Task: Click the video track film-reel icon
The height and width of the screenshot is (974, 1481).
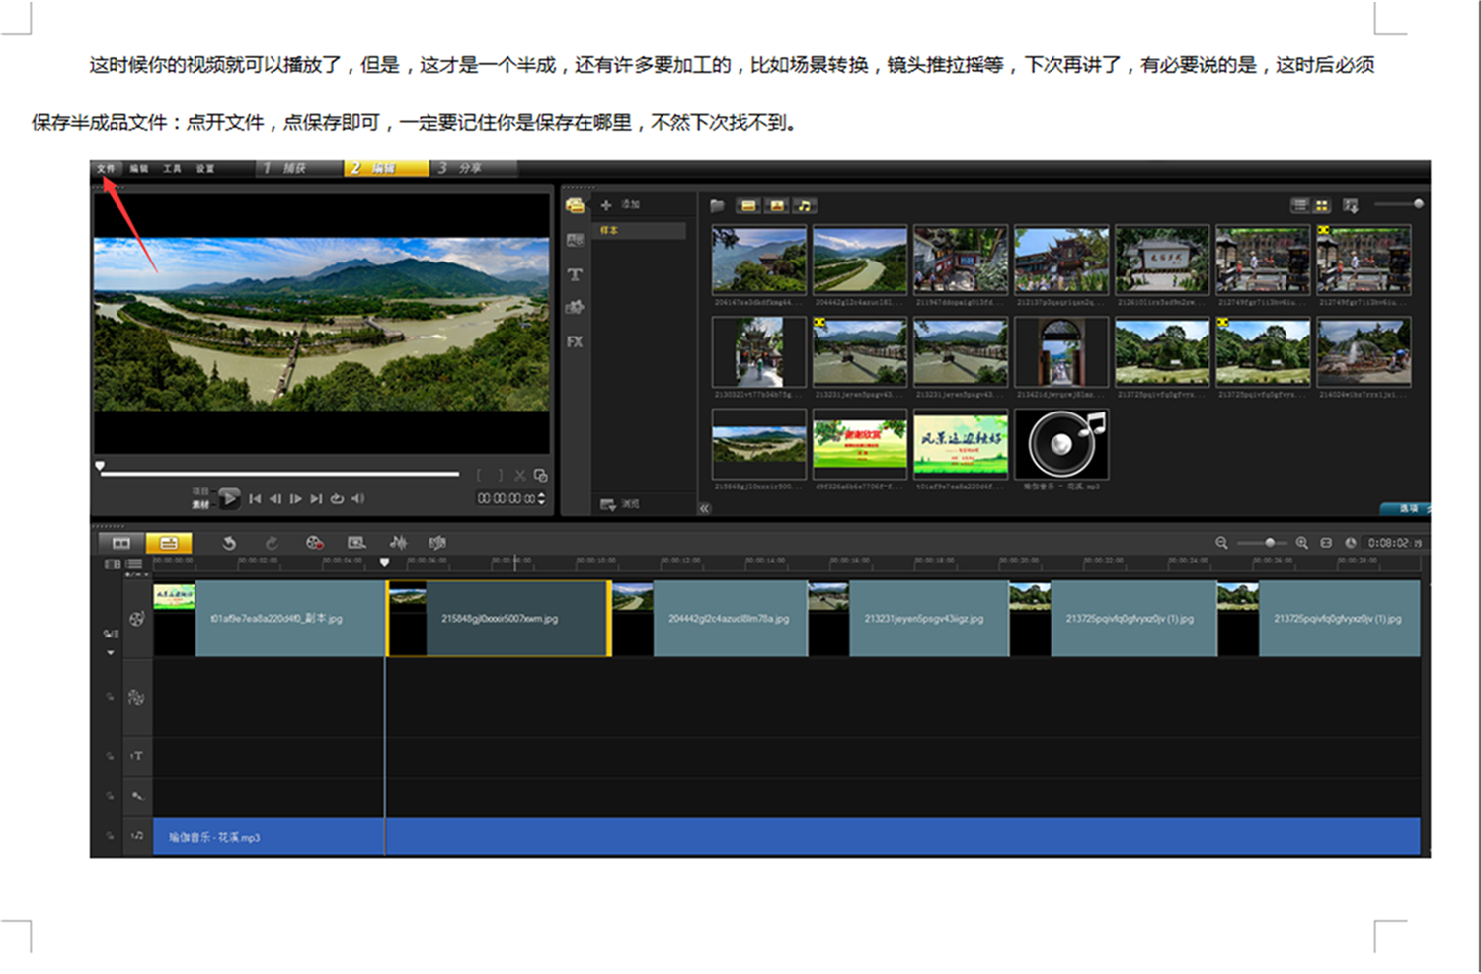Action: pyautogui.click(x=137, y=619)
